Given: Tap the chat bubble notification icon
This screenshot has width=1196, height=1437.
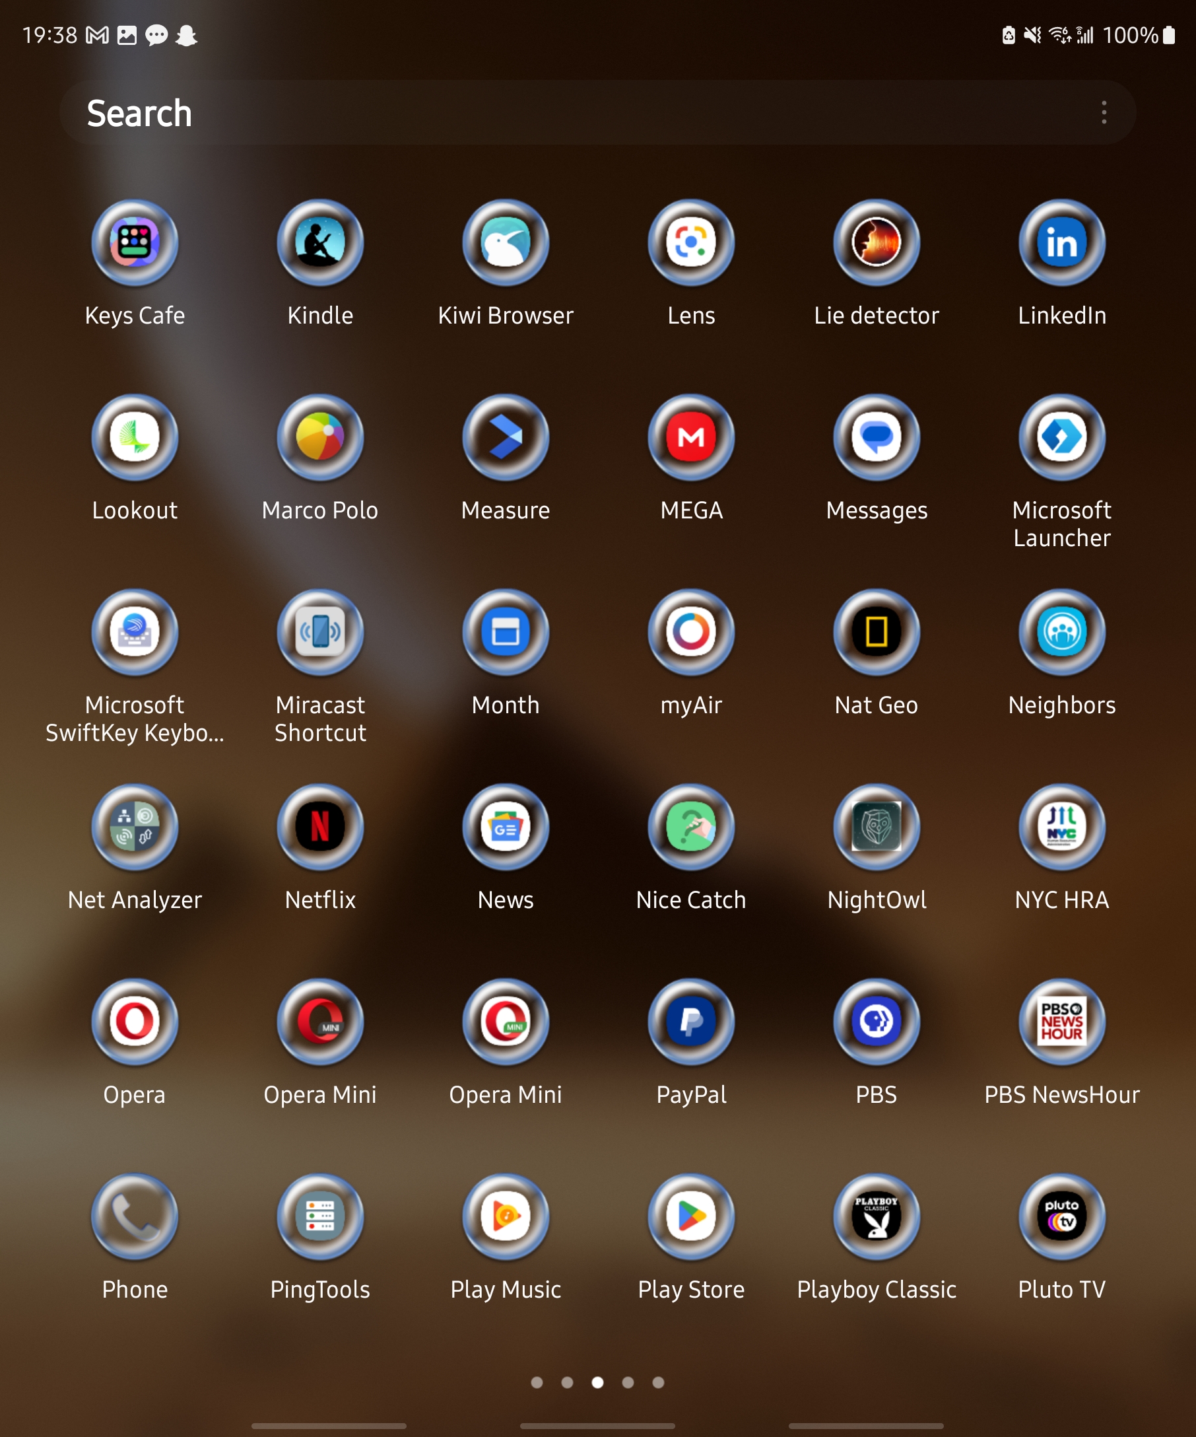Looking at the screenshot, I should [156, 35].
